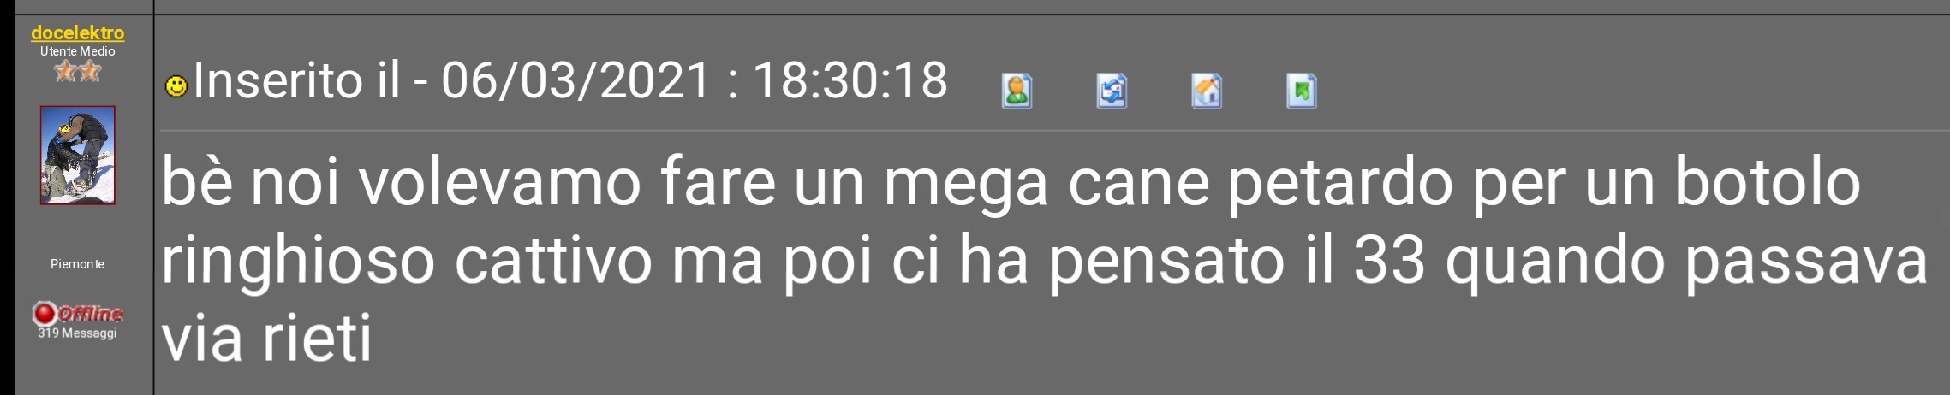
Task: Click the first orange rank star
Action: 66,71
